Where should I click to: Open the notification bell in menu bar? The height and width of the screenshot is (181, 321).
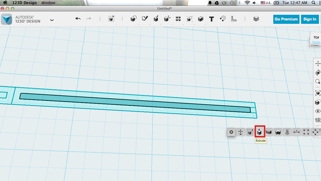(210, 3)
